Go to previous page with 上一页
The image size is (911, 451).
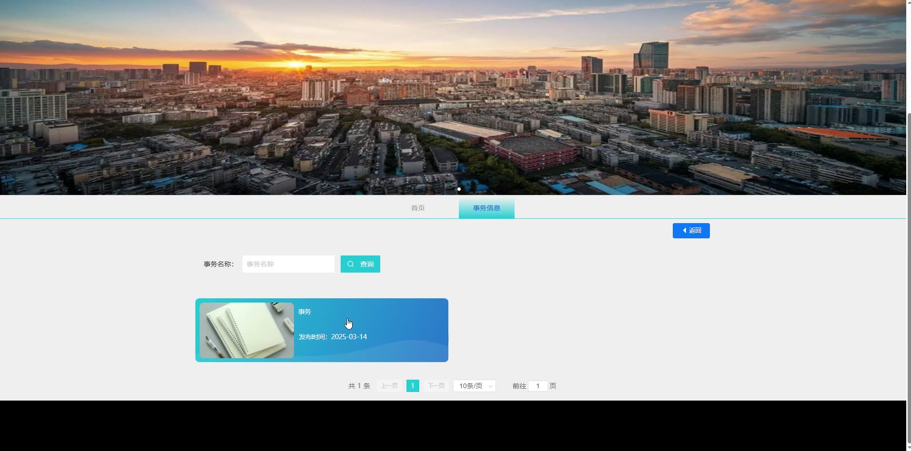pos(389,386)
